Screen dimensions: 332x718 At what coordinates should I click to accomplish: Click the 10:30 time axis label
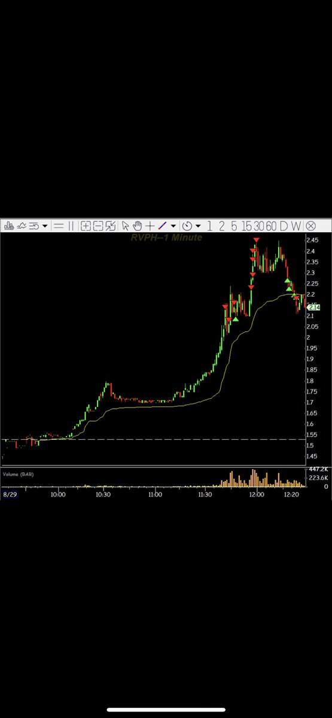102,495
